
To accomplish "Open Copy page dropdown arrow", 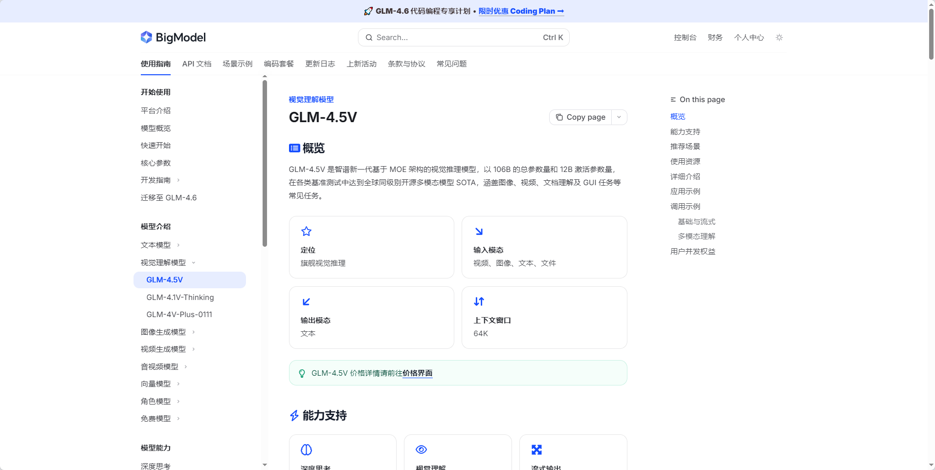I will point(619,117).
